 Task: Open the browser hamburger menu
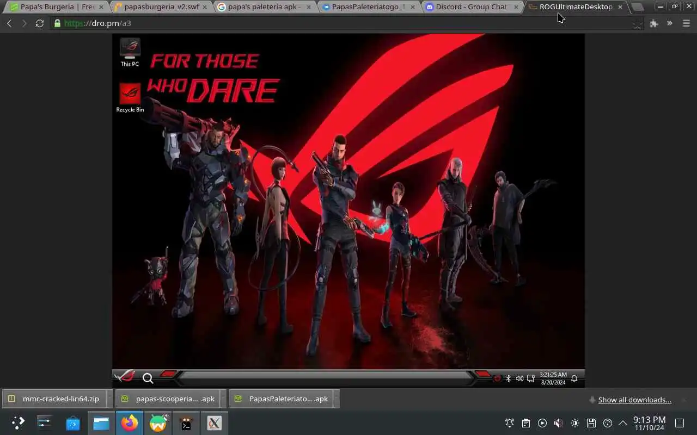point(686,23)
